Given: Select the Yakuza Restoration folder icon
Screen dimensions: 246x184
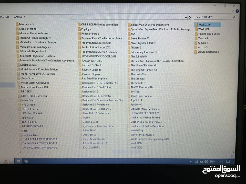Looking at the screenshot, I should [x=196, y=52].
